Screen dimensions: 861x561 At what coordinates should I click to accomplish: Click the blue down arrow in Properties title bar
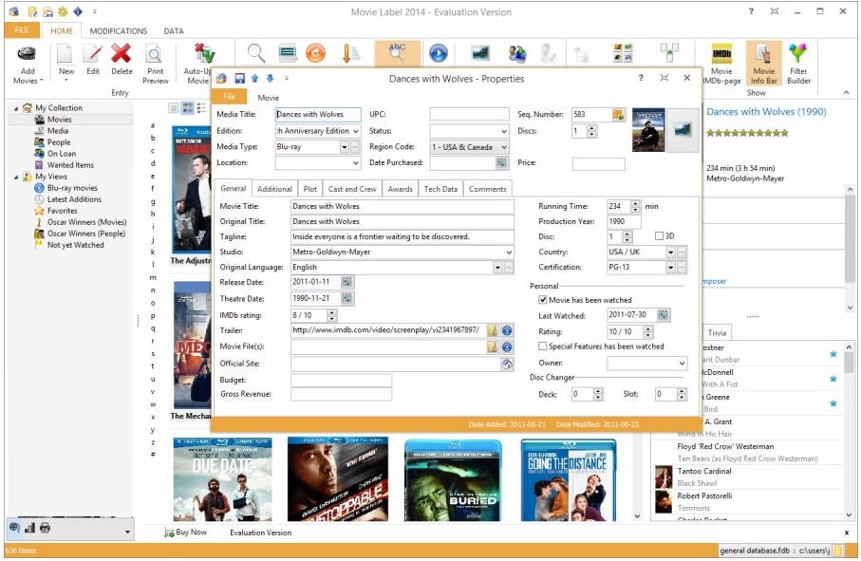[269, 79]
